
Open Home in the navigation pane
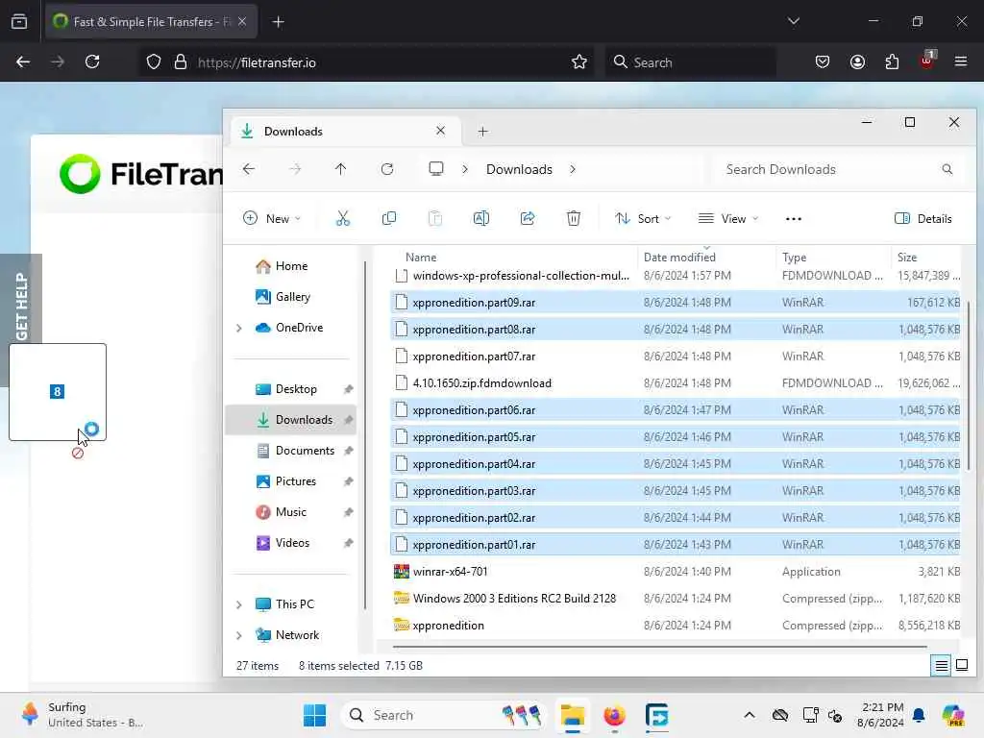[x=291, y=266]
